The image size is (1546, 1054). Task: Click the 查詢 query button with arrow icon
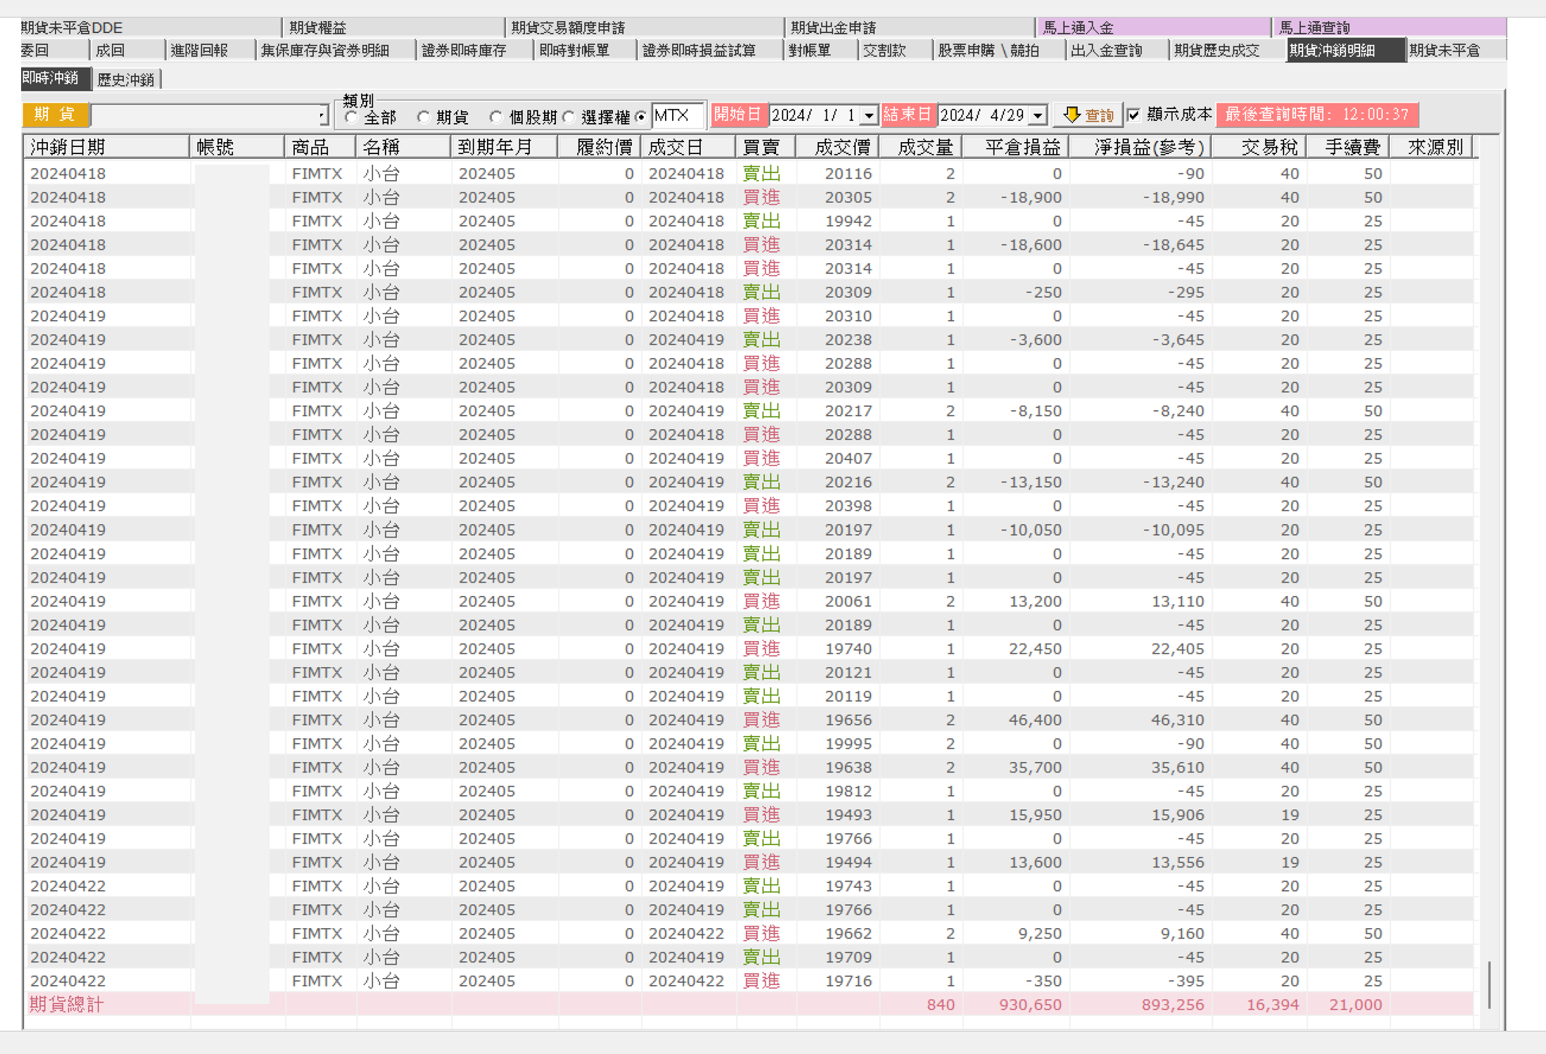[x=1088, y=115]
